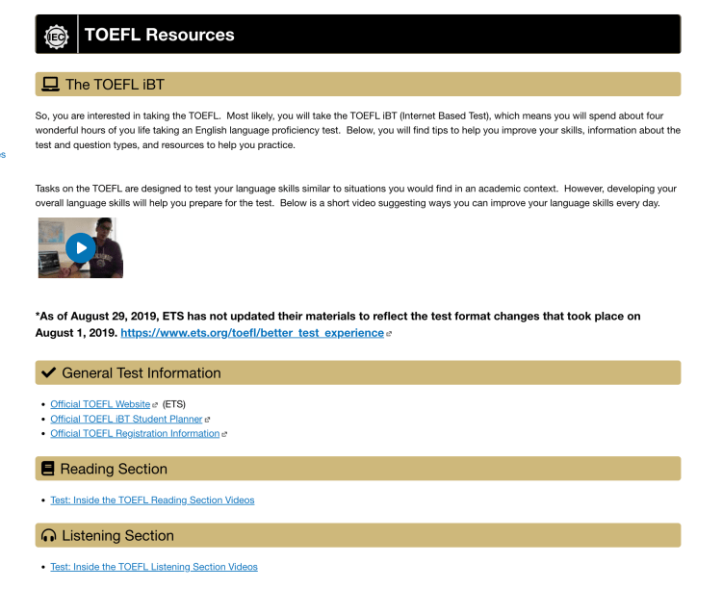The width and height of the screenshot is (722, 589).
Task: Click external-link icon after the ets.org URL
Action: pyautogui.click(x=389, y=334)
